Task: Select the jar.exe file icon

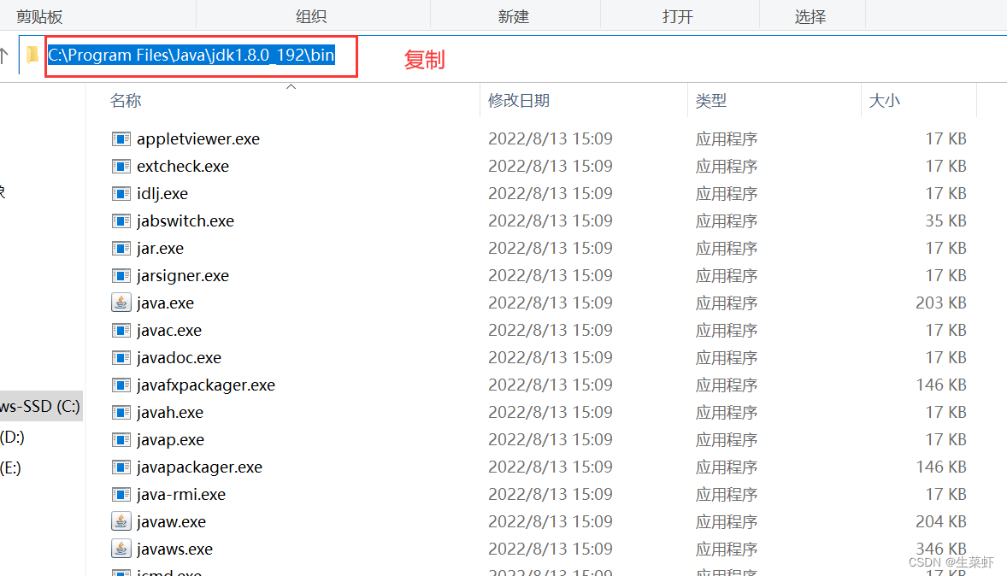Action: (121, 248)
